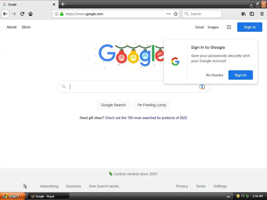267x200 pixels.
Task: Open a new tab with plus button
Action: pyautogui.click(x=63, y=4)
